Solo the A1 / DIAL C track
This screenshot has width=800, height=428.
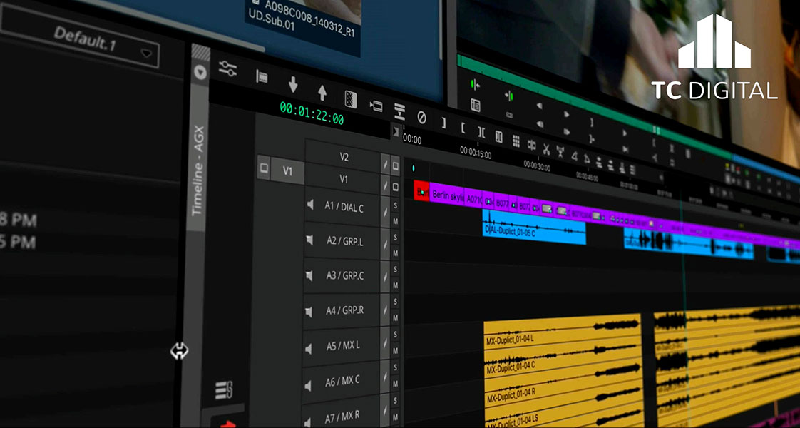396,206
